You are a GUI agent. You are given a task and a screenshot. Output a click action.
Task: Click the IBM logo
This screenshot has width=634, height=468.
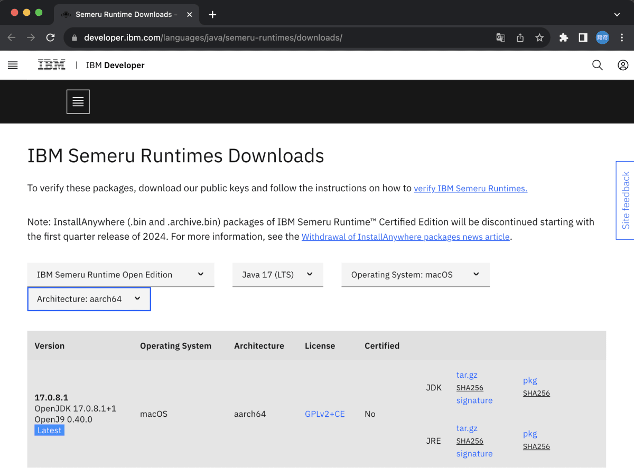tap(51, 64)
